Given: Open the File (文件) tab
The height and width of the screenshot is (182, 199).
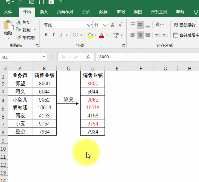Looking at the screenshot, I should click(x=8, y=12).
